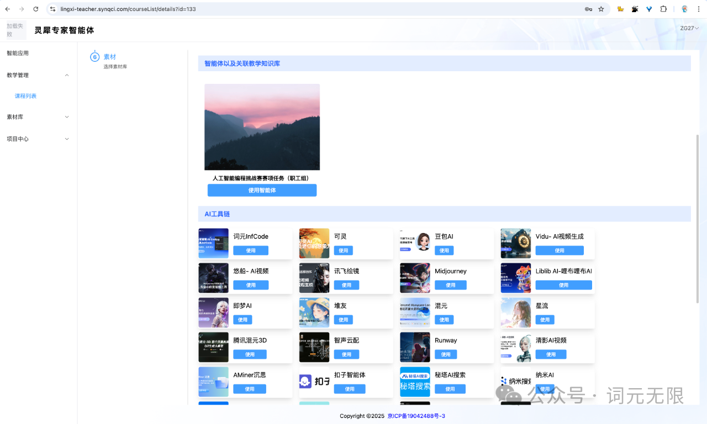Click the 星流 thumbnail icon
Image resolution: width=707 pixels, height=424 pixels.
coord(516,312)
